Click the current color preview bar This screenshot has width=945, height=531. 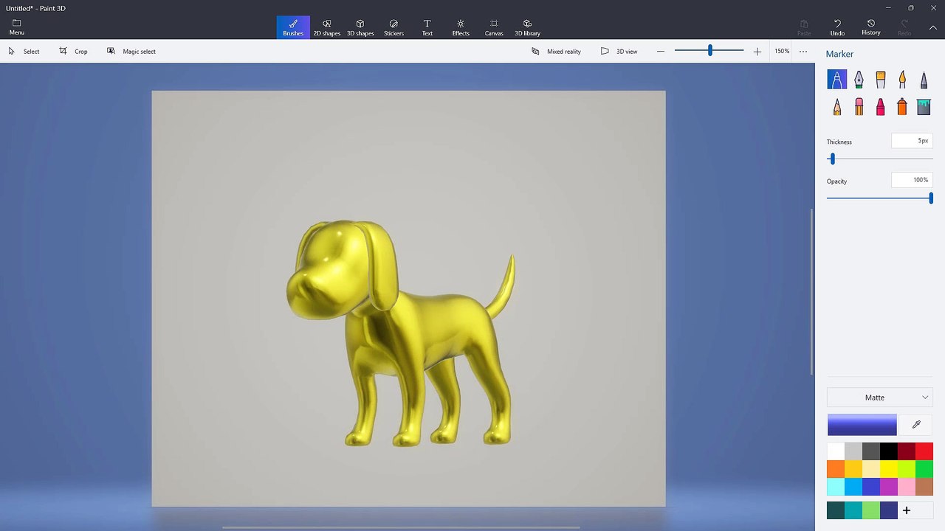(x=862, y=425)
